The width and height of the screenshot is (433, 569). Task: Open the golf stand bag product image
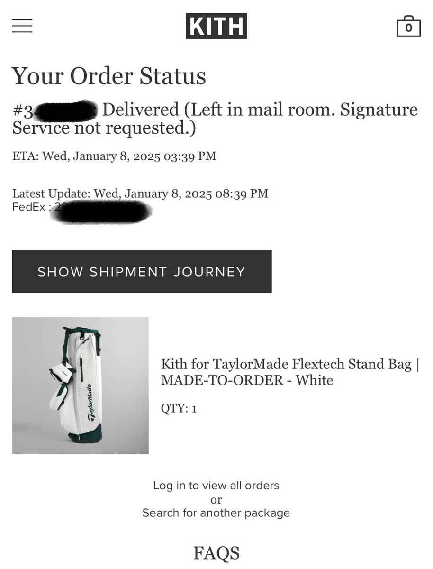coord(80,385)
